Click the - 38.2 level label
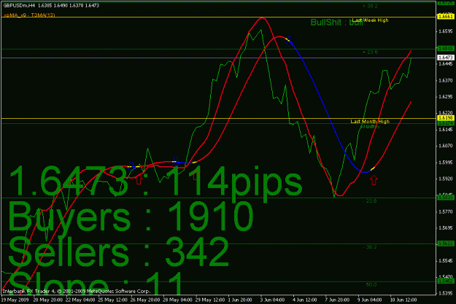 coord(370,246)
